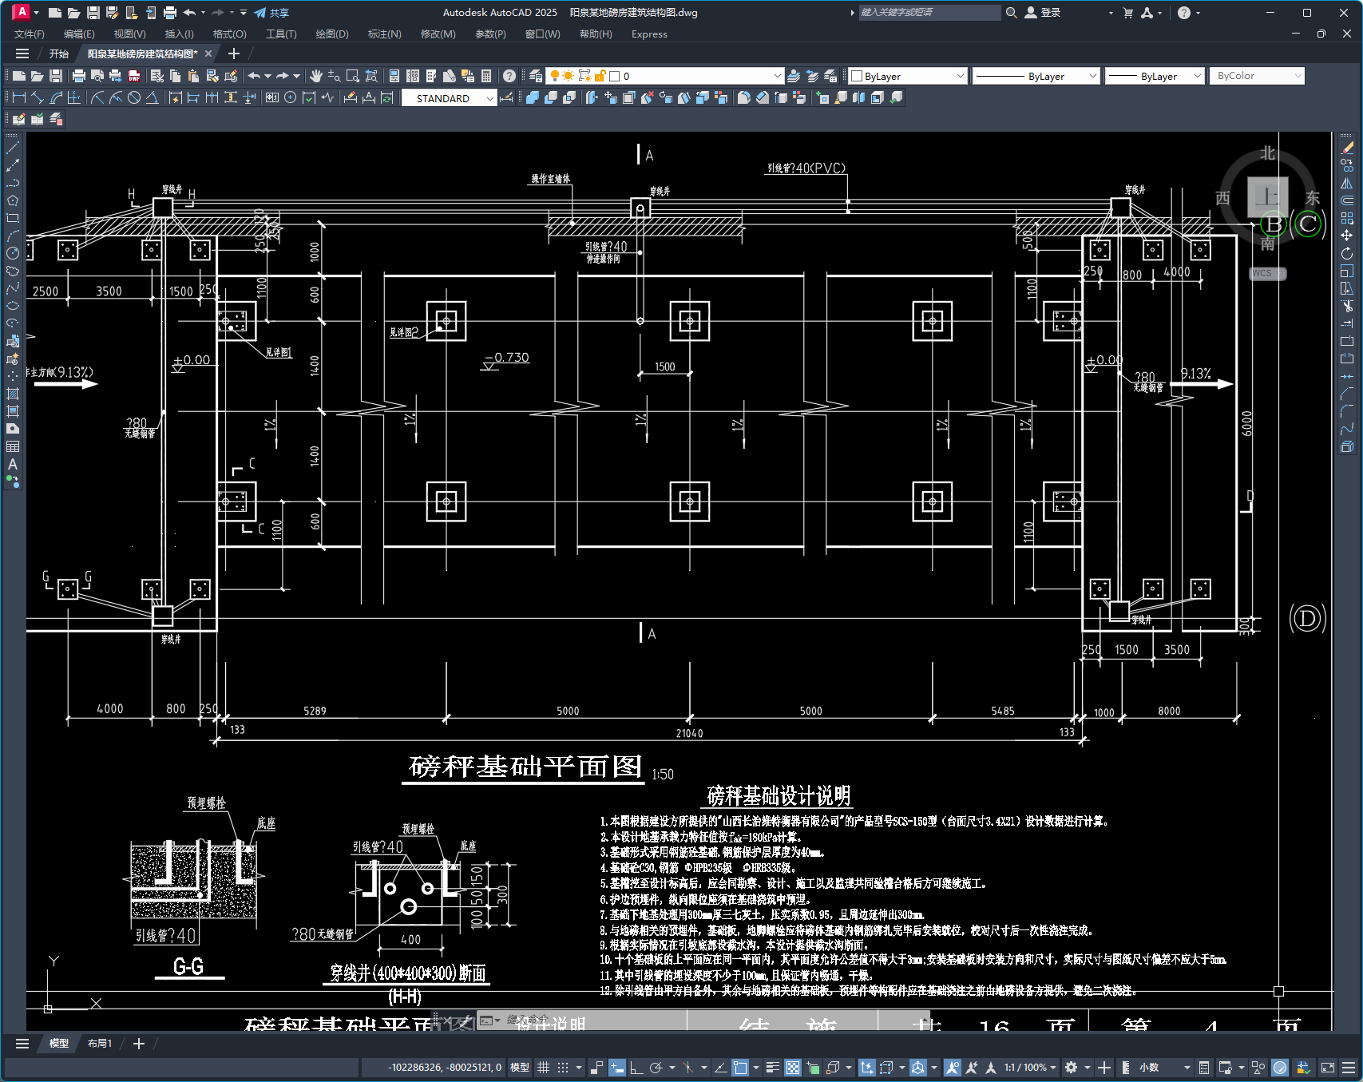1363x1082 pixels.
Task: Open the 编辑(E) menu
Action: point(79,34)
